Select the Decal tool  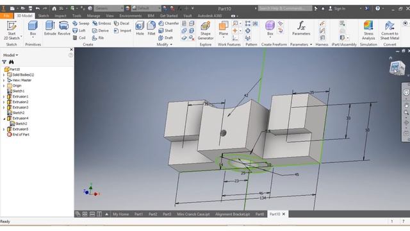122,23
